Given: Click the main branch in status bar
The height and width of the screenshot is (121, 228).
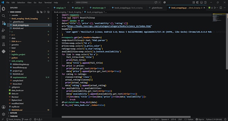Looking at the screenshot, I should point(25,119).
